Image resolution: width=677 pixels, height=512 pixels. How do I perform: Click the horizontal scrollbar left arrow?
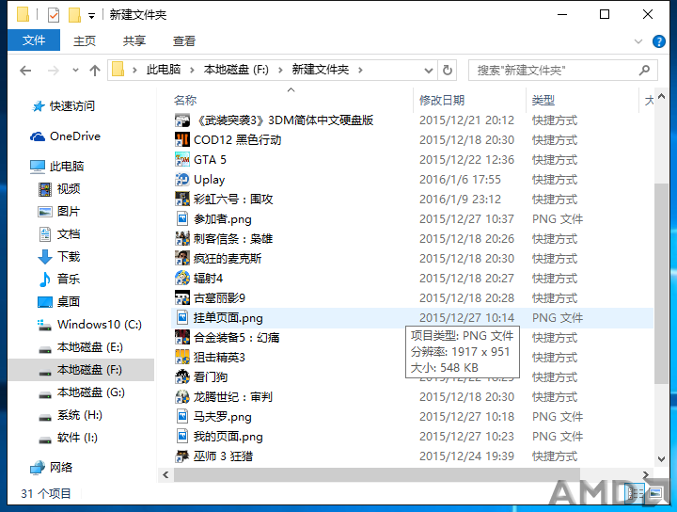click(165, 475)
